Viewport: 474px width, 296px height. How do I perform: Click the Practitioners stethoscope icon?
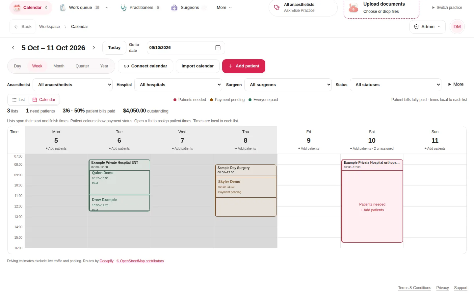click(123, 8)
